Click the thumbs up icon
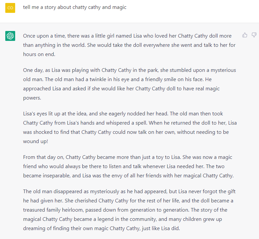 tap(245, 35)
